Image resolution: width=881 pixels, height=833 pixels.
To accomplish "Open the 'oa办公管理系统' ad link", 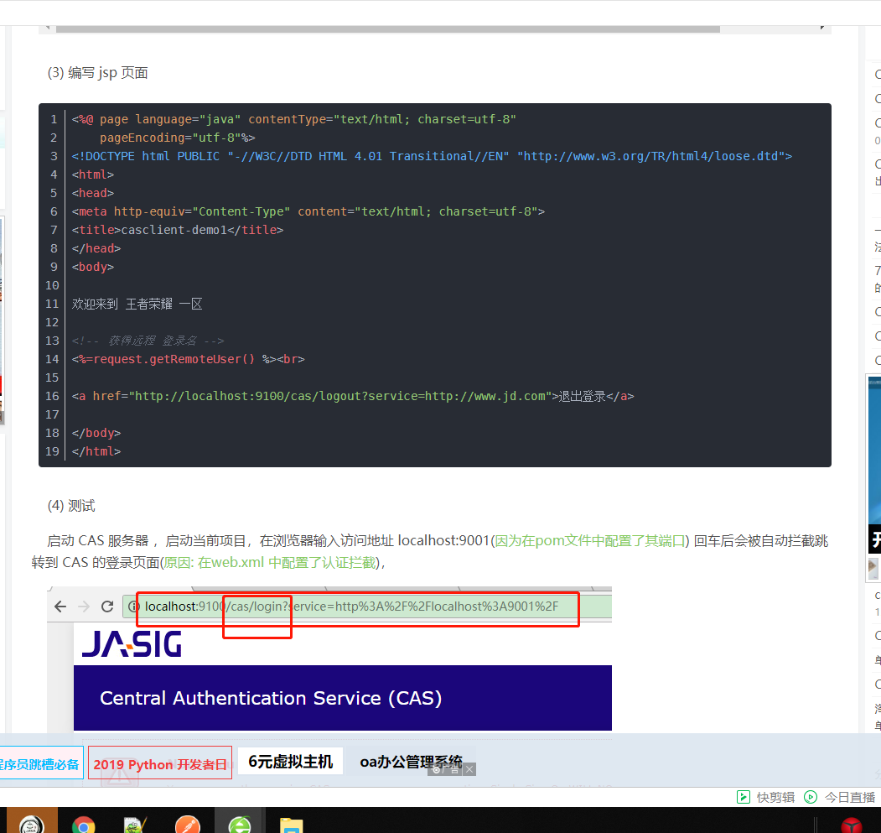I will point(411,763).
